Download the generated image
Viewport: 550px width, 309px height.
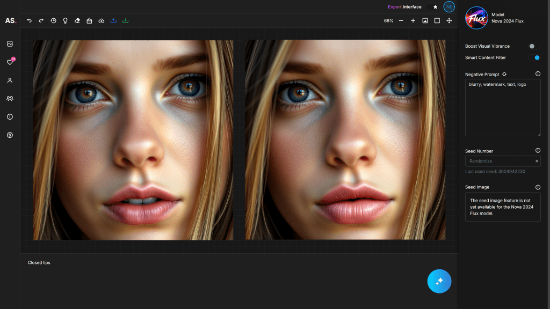[x=126, y=21]
